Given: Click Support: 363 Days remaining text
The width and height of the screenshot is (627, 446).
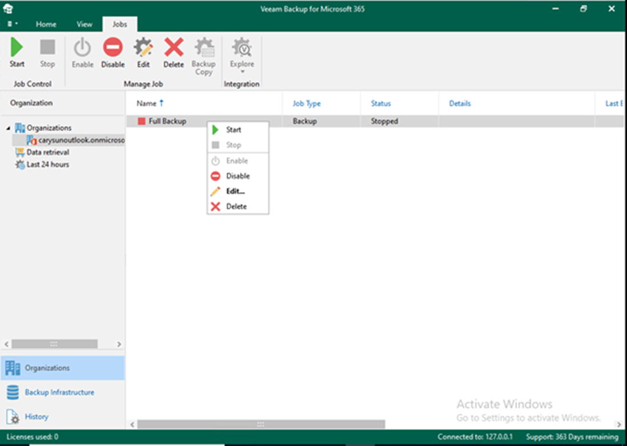Looking at the screenshot, I should pyautogui.click(x=572, y=437).
